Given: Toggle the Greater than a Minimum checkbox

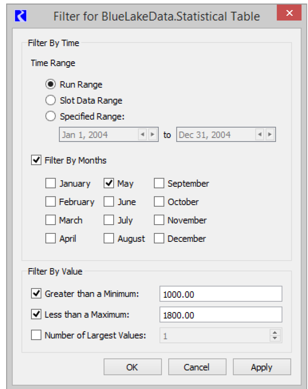Looking at the screenshot, I should click(36, 293).
